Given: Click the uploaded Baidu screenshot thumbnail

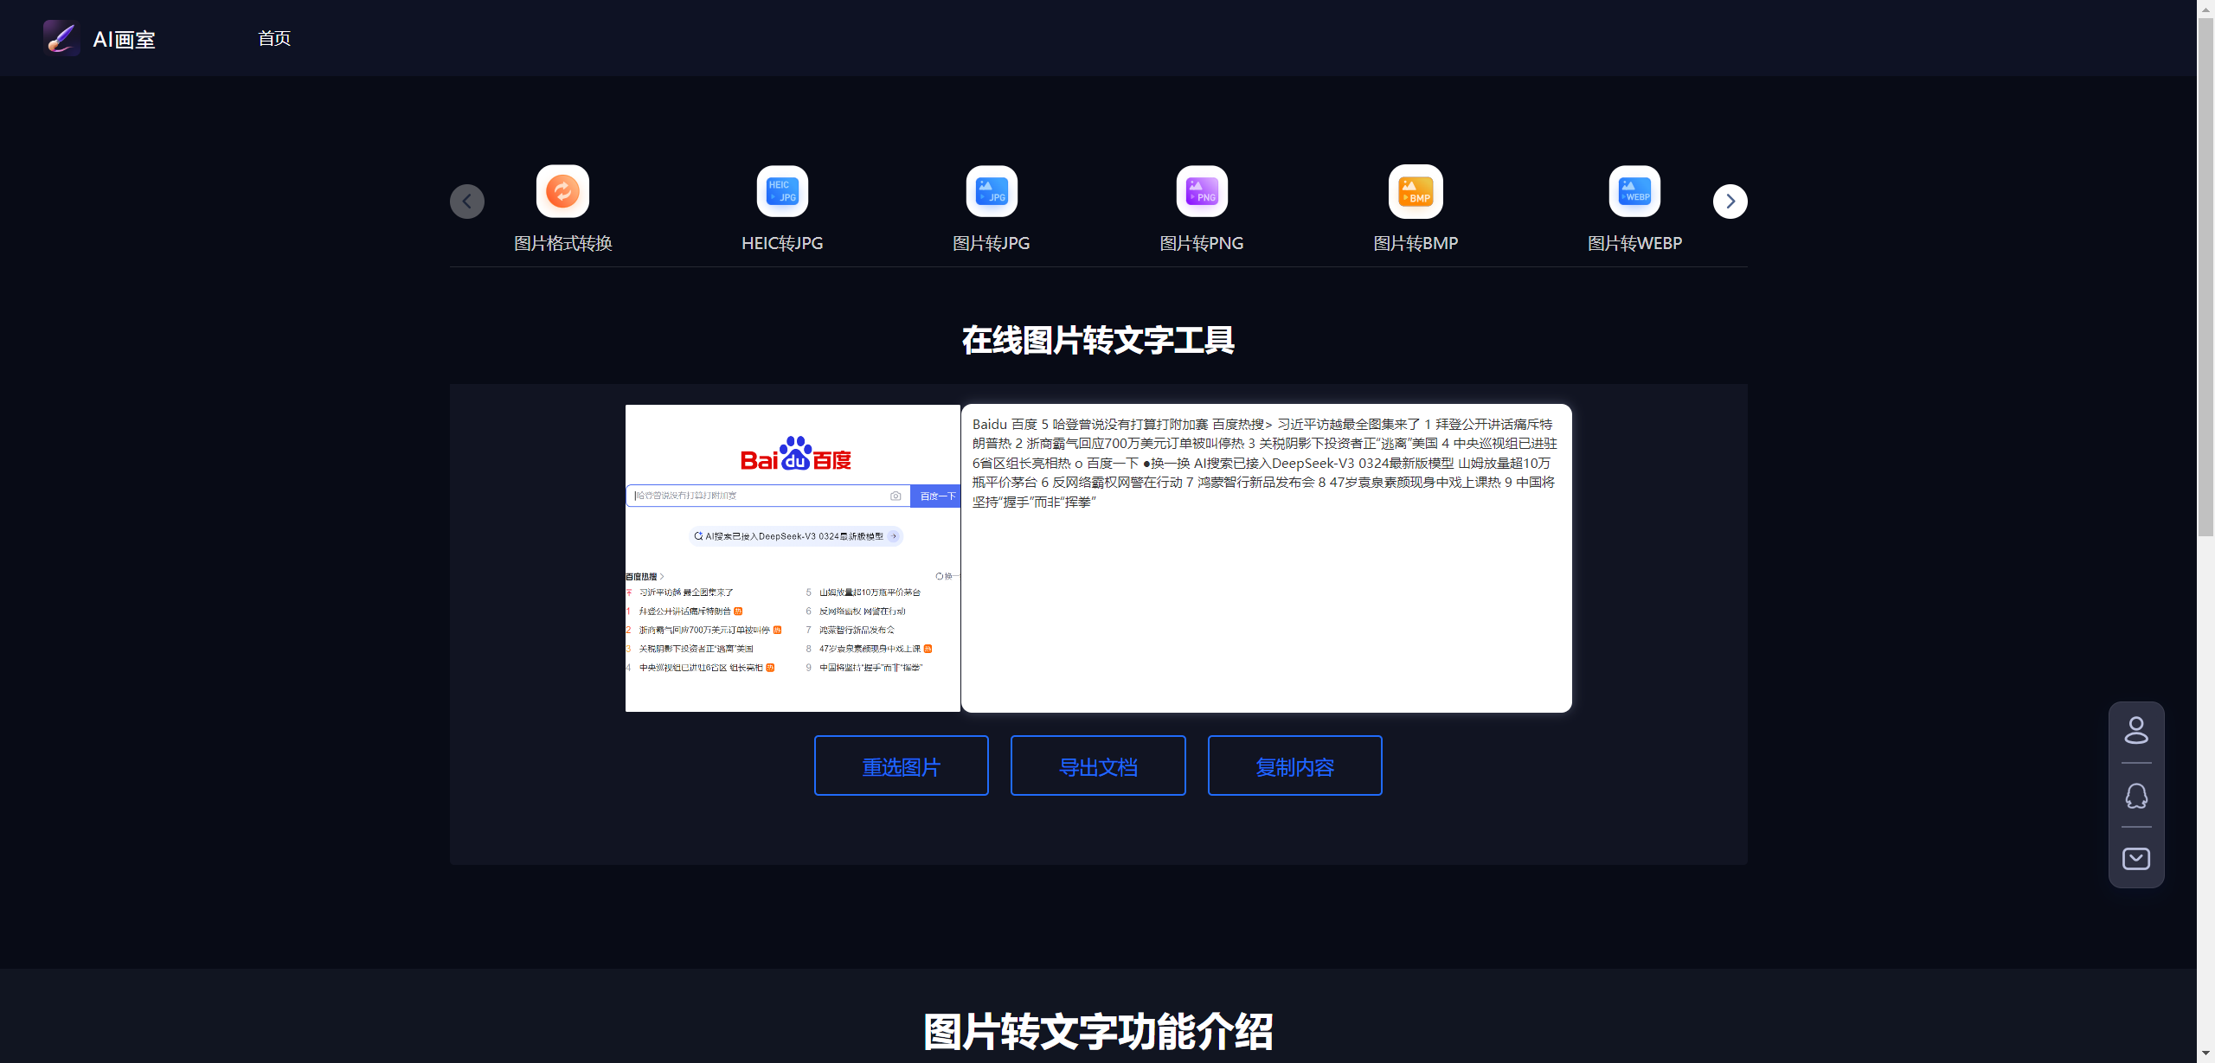Looking at the screenshot, I should [793, 558].
